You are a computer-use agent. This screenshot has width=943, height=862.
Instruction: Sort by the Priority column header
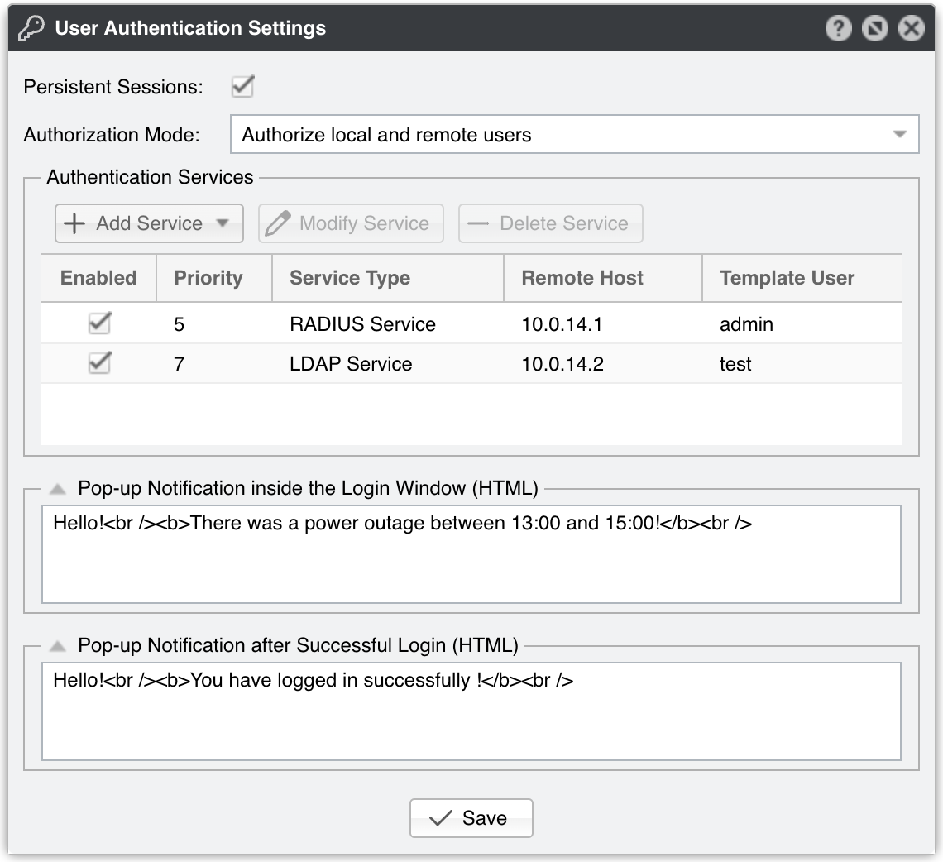click(x=208, y=278)
